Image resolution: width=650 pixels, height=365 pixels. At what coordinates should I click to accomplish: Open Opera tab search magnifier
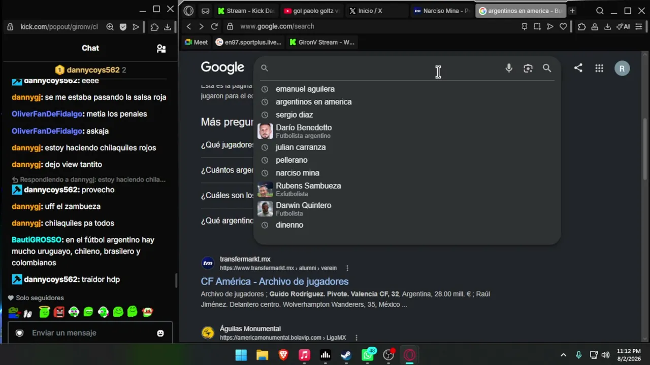[x=600, y=11]
